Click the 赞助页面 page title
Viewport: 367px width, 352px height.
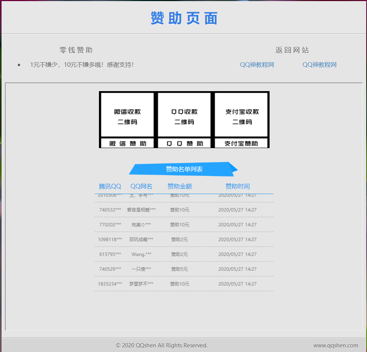coord(184,18)
